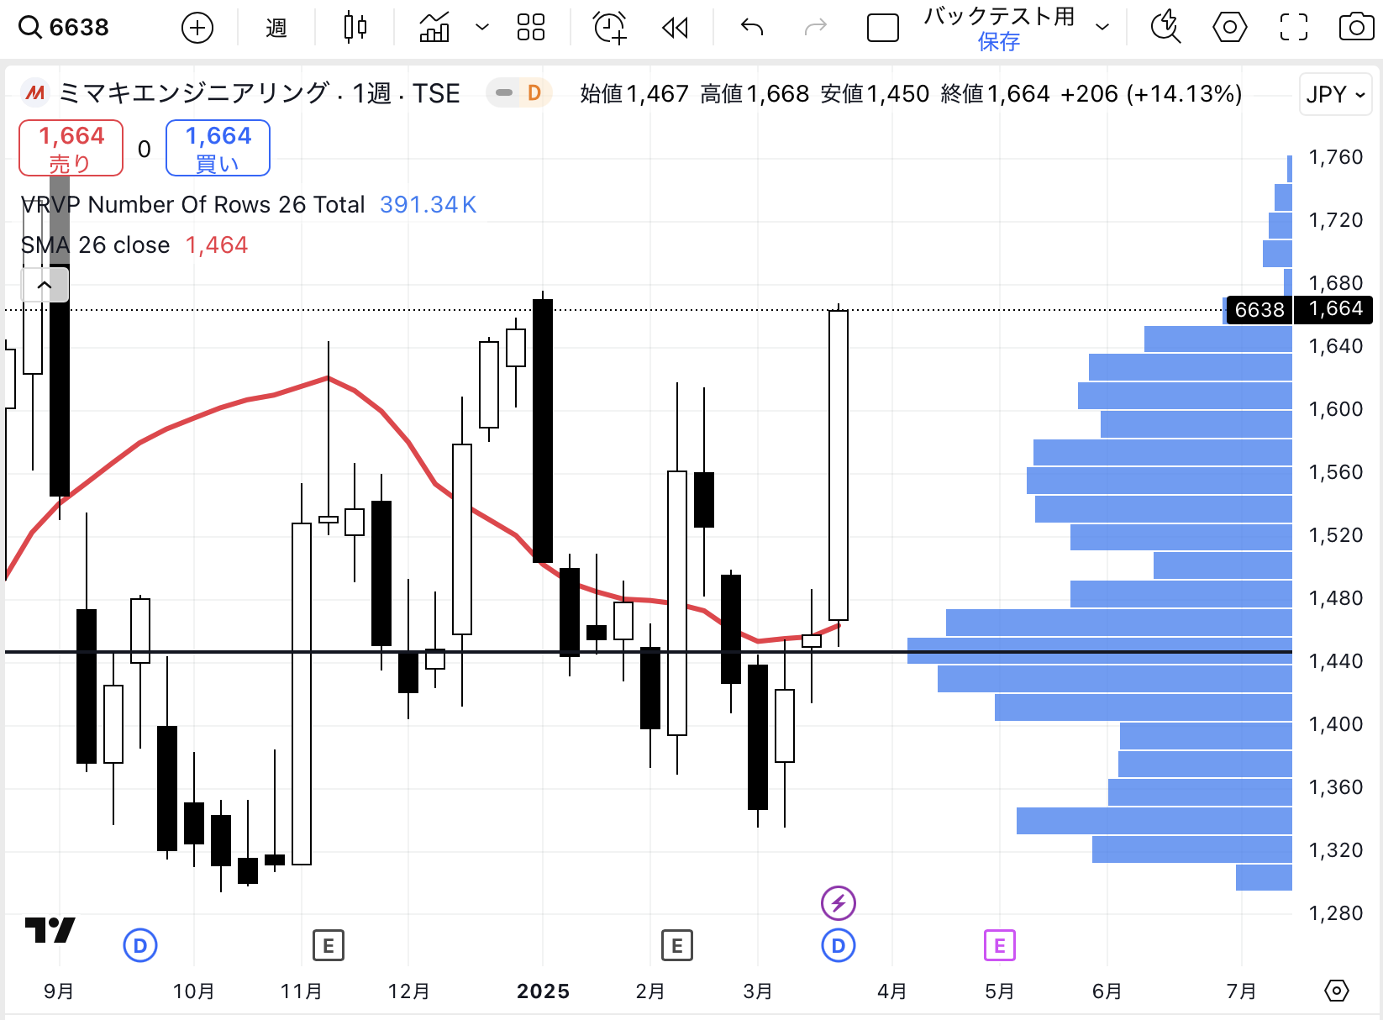Screen dimensions: 1383x1020
Task: Expand indicators favorites dropdown arrow
Action: [x=482, y=28]
